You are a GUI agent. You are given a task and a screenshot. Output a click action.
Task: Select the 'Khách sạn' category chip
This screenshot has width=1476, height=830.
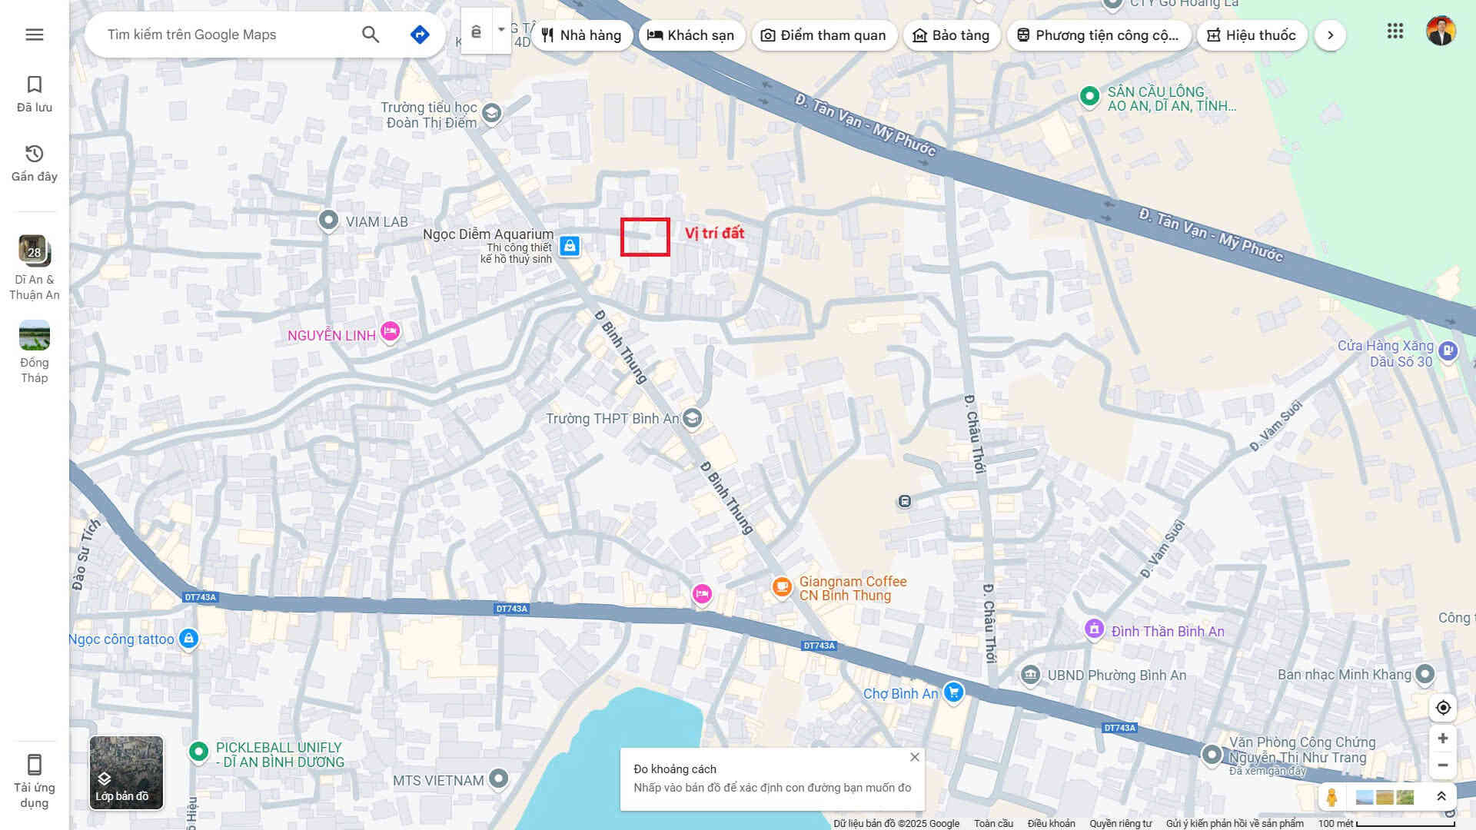click(690, 35)
